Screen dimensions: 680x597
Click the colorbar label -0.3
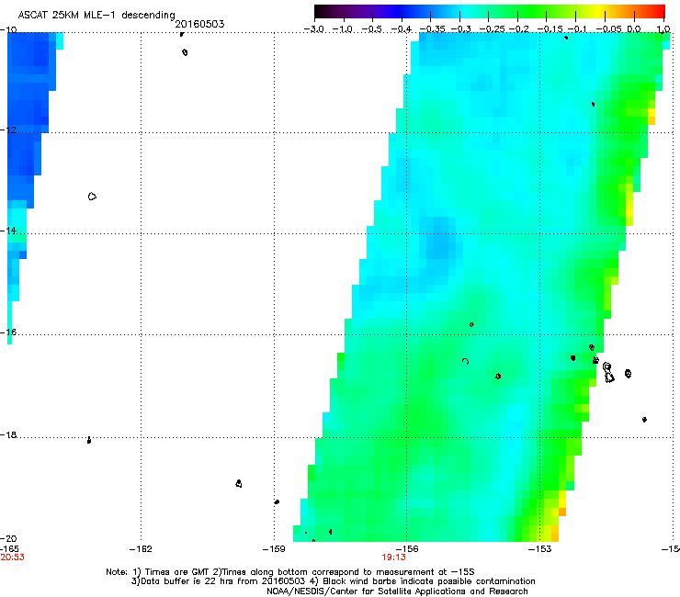click(460, 29)
